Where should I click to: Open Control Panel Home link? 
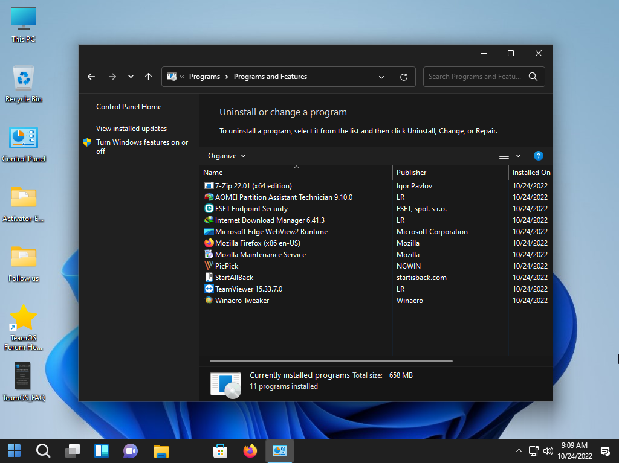point(129,107)
